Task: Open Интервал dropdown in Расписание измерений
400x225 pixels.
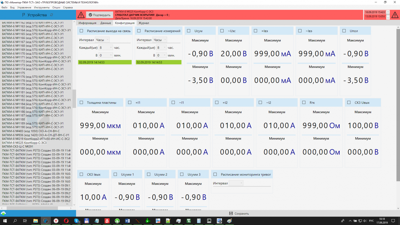Action: coord(160,40)
